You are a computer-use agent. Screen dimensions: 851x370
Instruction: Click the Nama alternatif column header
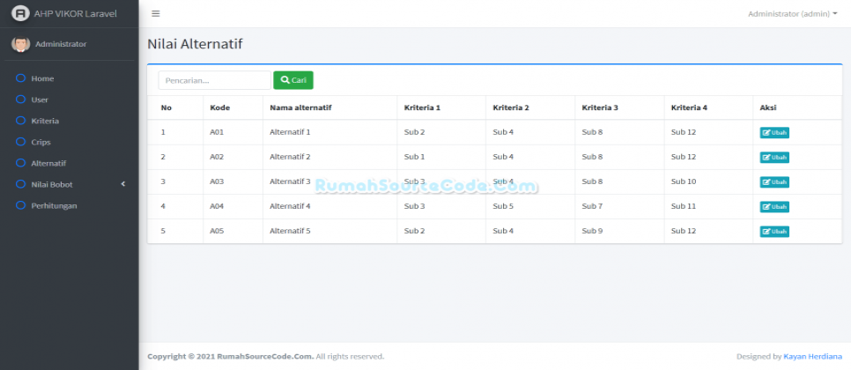click(300, 107)
